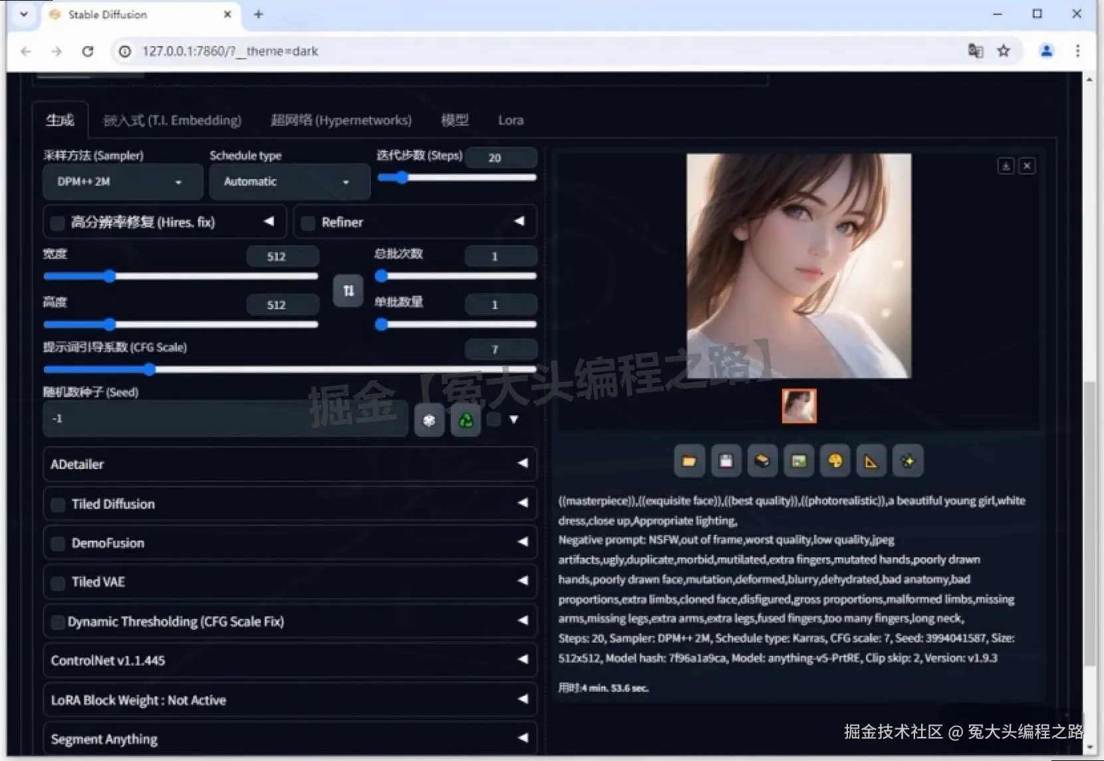Viewport: 1104px width, 761px height.
Task: Open the 超网络 (Hypernetworks) tab
Action: pyautogui.click(x=341, y=120)
